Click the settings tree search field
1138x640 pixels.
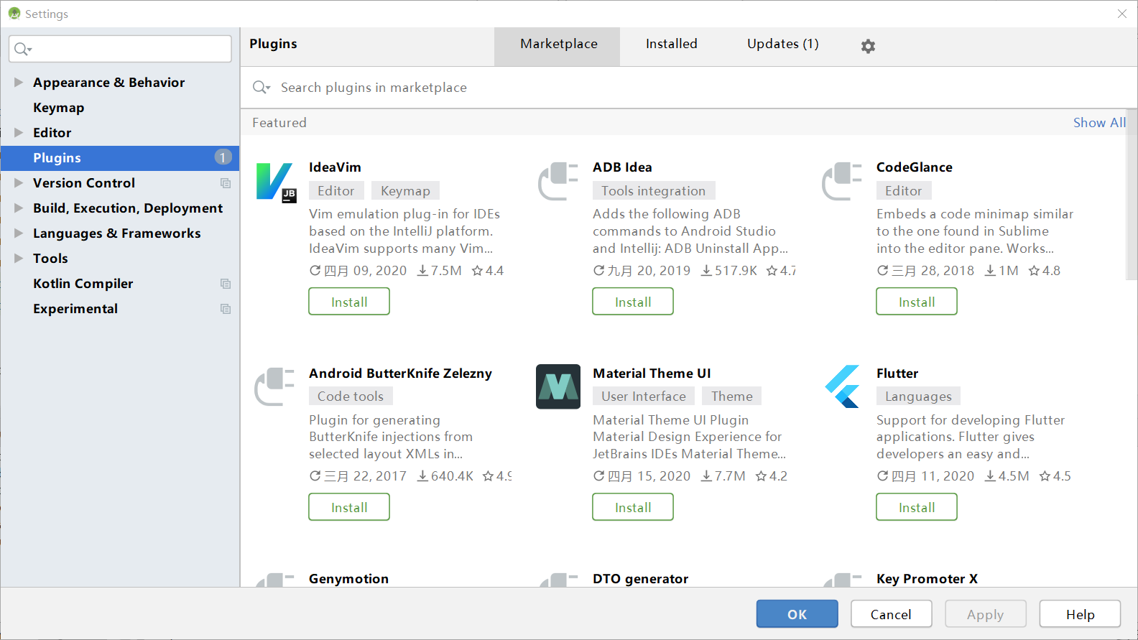(x=120, y=49)
